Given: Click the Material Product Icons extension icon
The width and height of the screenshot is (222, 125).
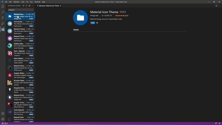Looking at the screenshot, I should point(10,97).
